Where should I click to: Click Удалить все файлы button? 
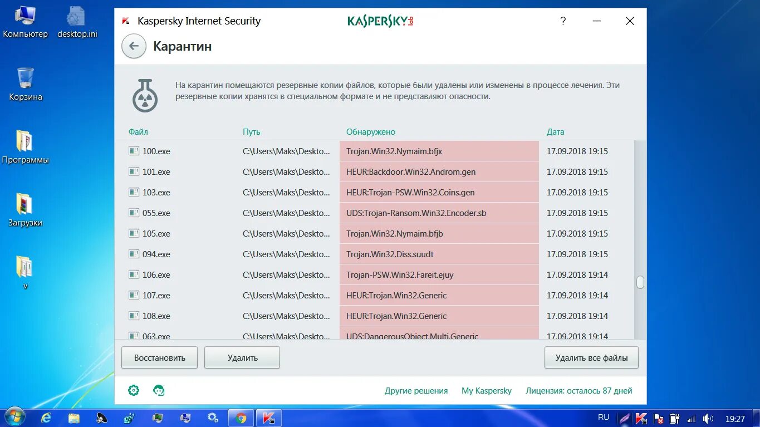591,358
